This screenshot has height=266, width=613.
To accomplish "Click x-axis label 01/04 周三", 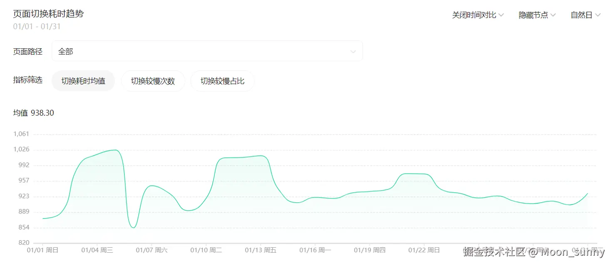I will click(x=97, y=250).
